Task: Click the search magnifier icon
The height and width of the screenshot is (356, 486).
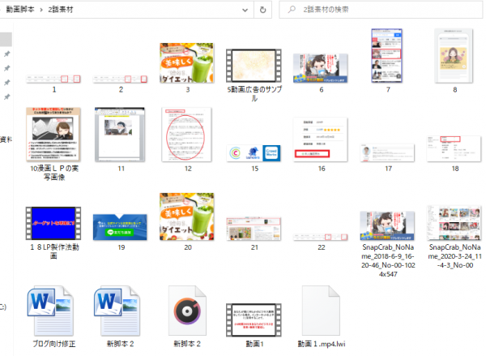Action: click(290, 9)
